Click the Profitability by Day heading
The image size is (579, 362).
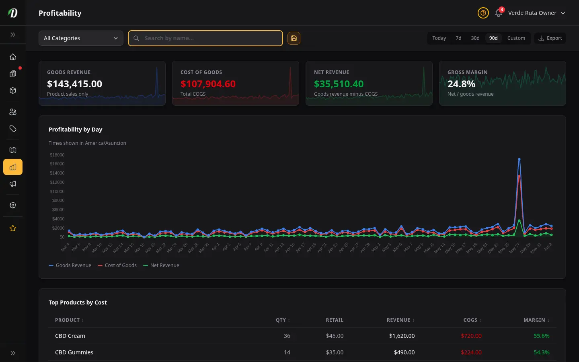76,130
